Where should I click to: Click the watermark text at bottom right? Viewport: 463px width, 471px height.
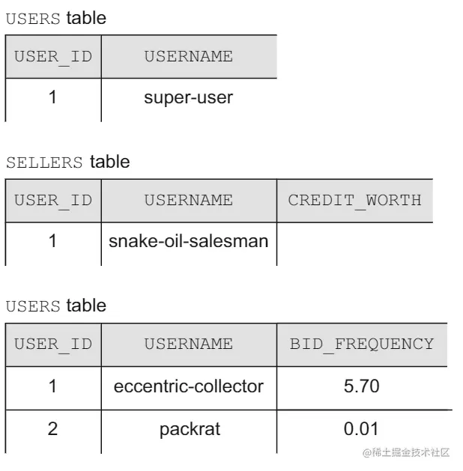click(406, 452)
